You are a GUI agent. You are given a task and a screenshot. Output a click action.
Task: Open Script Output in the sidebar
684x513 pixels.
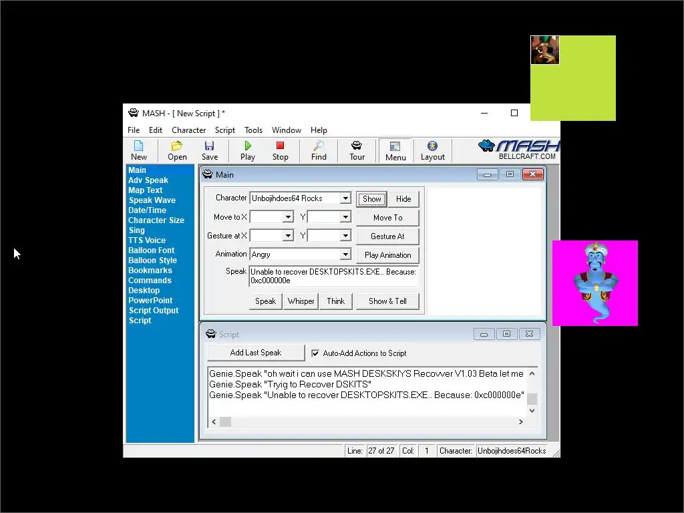[154, 311]
